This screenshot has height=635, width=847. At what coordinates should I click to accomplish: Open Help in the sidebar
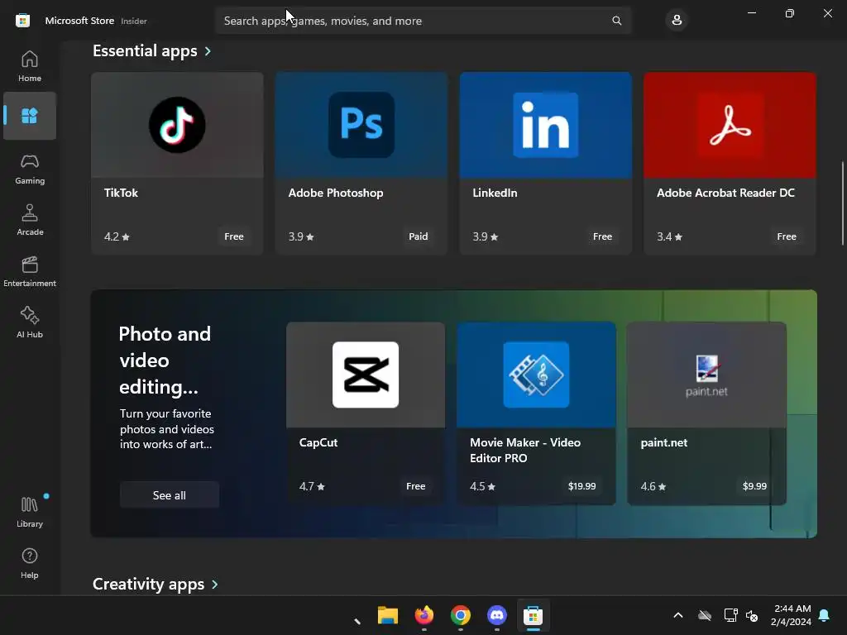[x=30, y=563]
